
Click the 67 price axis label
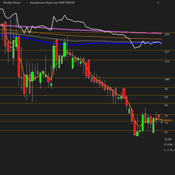tap(166, 132)
